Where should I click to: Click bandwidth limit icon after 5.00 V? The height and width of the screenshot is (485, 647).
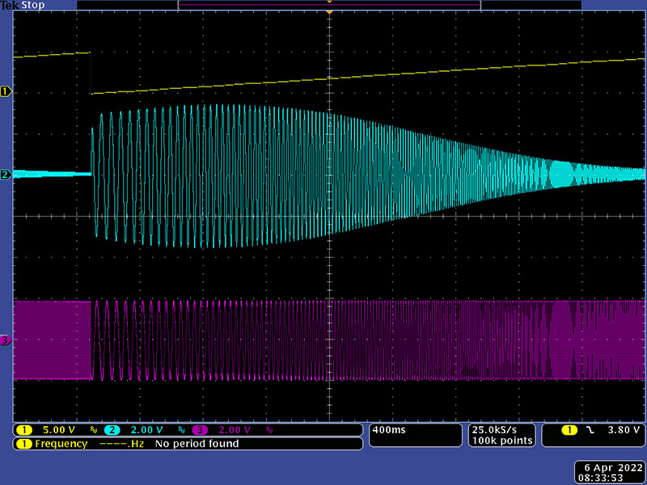point(93,430)
